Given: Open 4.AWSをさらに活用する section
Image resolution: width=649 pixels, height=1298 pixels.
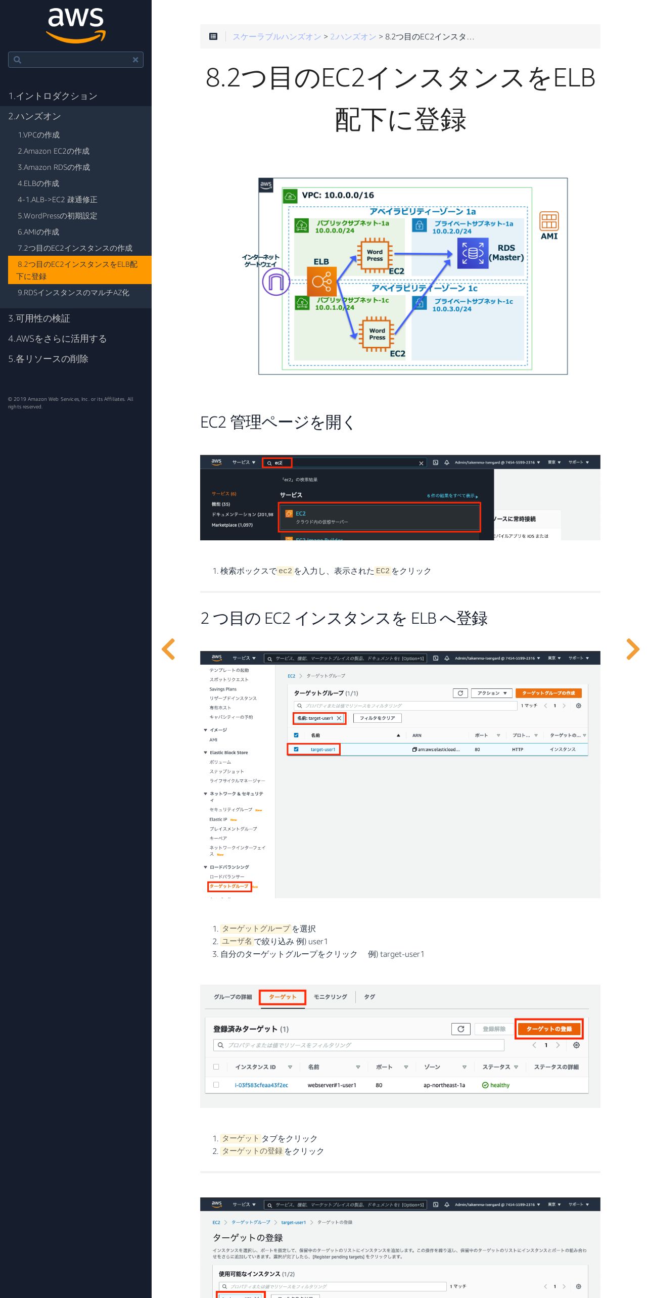Looking at the screenshot, I should coord(57,339).
